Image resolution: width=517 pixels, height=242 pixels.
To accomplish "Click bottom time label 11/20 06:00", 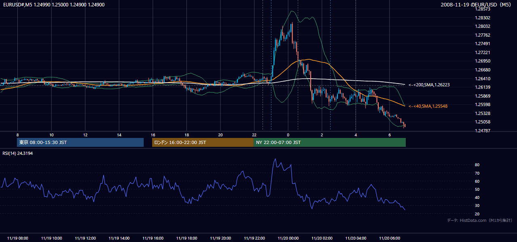I will click(390, 238).
